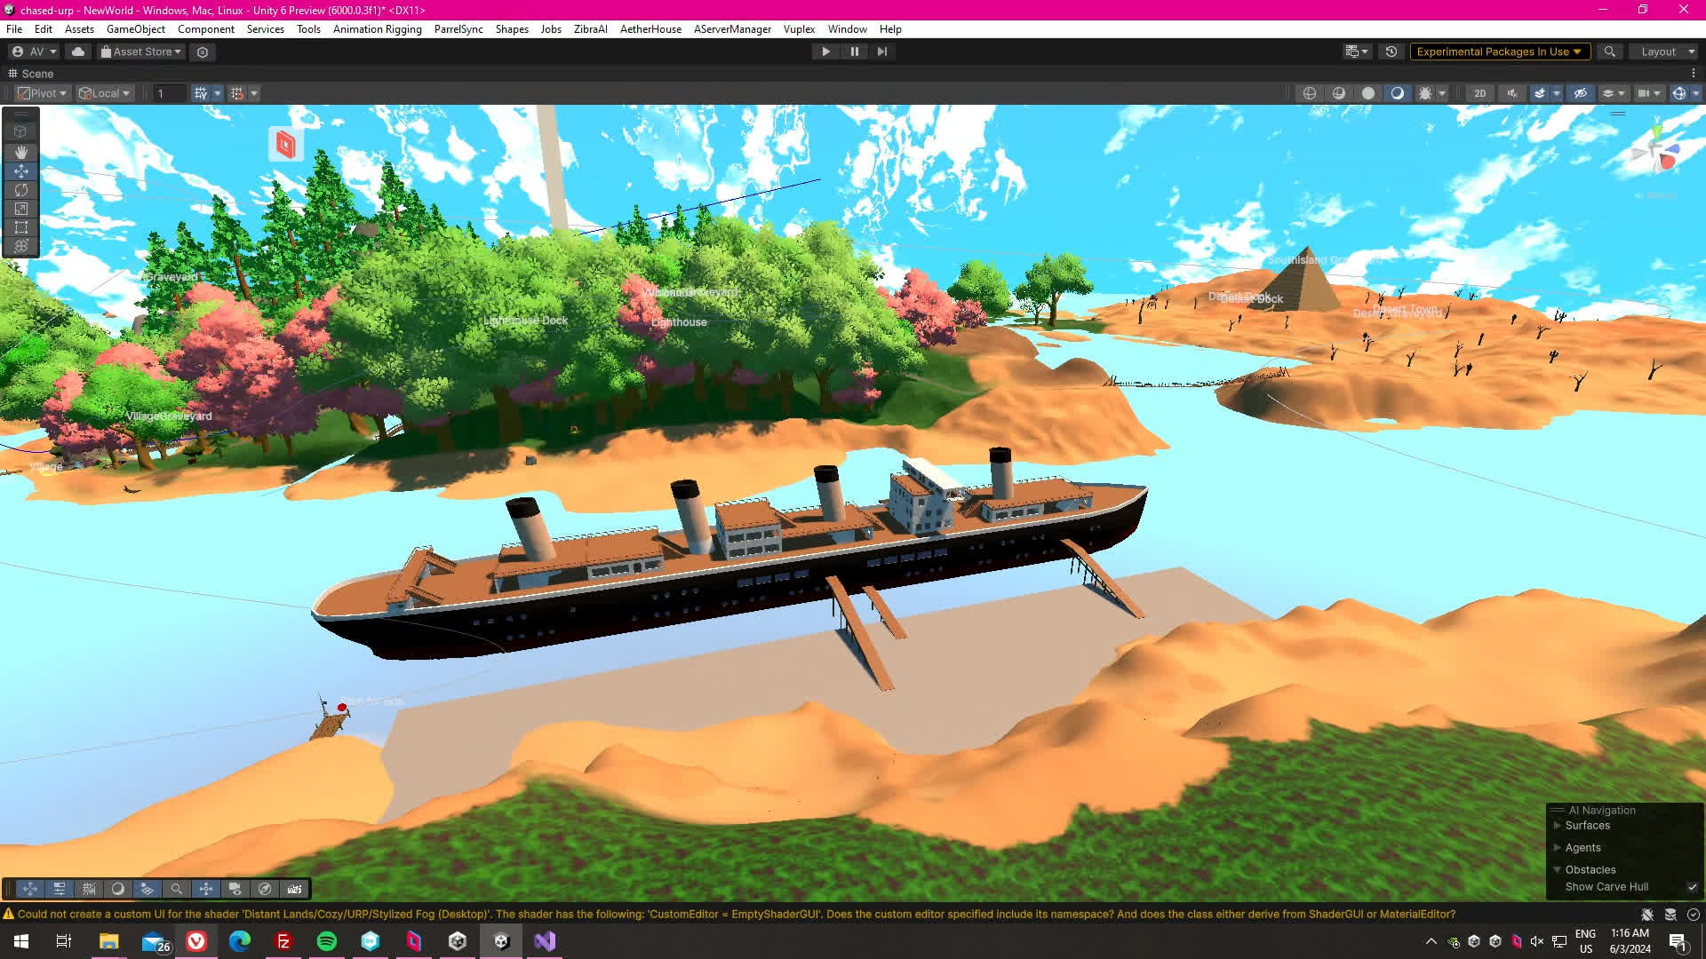Viewport: 1706px width, 959px height.
Task: Select the Scale tool
Action: pos(21,209)
